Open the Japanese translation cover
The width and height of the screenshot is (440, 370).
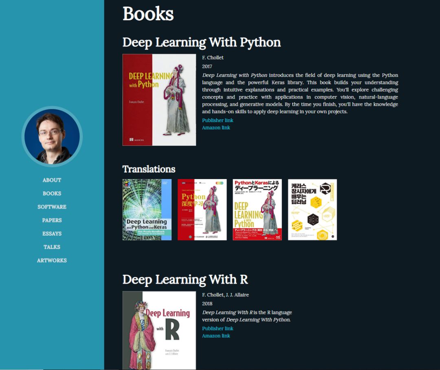(257, 210)
